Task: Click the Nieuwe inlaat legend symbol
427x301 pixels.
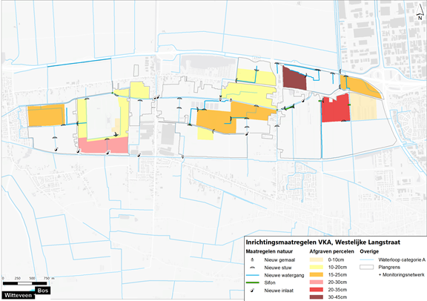Action: 253,291
